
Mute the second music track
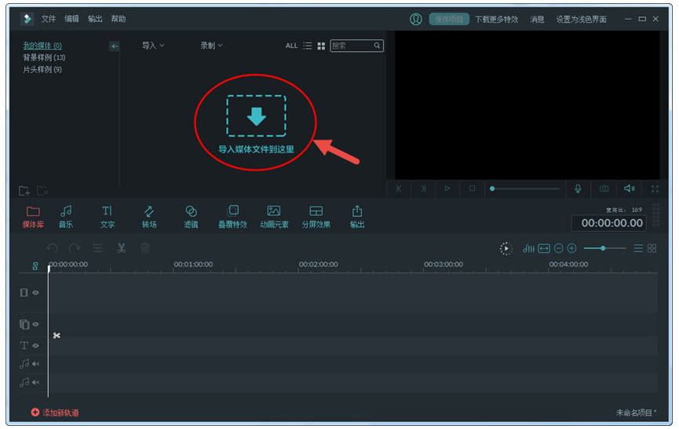[x=36, y=382]
